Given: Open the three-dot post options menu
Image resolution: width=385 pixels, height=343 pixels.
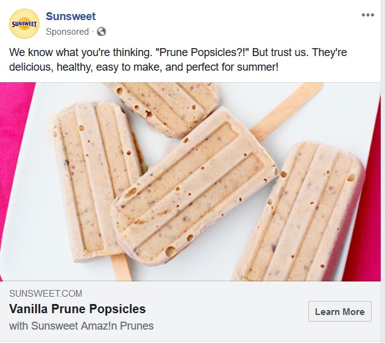Looking at the screenshot, I should (368, 15).
